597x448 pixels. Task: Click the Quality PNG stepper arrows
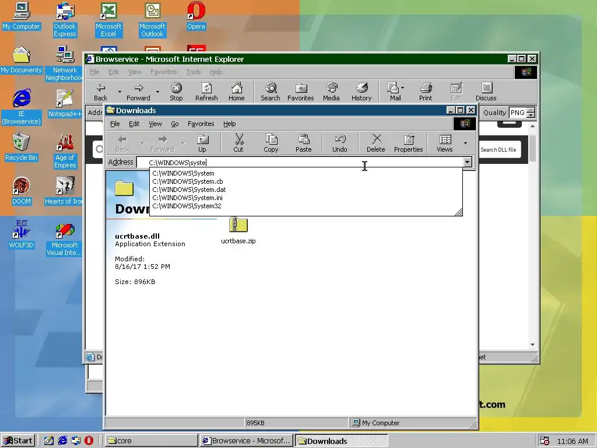531,113
